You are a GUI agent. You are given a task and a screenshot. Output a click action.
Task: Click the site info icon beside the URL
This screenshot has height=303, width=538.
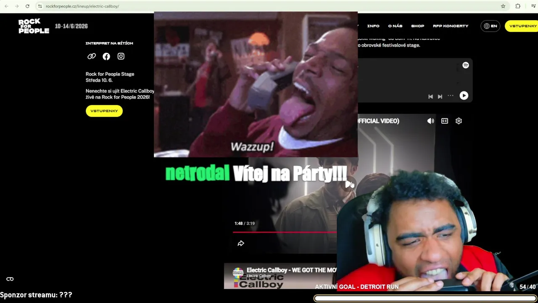(x=40, y=6)
